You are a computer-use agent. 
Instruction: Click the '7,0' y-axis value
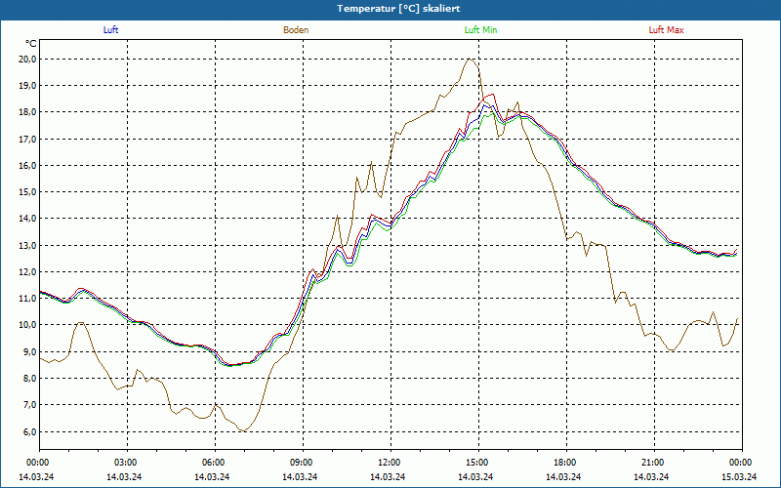coord(29,405)
